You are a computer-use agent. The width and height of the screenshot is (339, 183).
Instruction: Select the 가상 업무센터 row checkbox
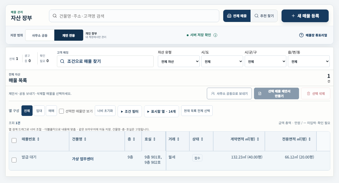[x=14, y=160]
